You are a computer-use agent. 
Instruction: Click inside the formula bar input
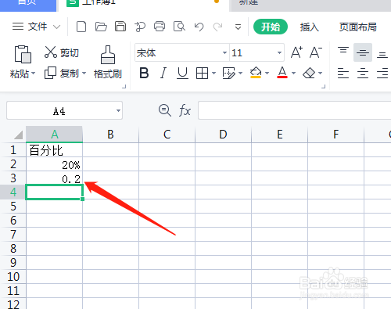point(294,110)
